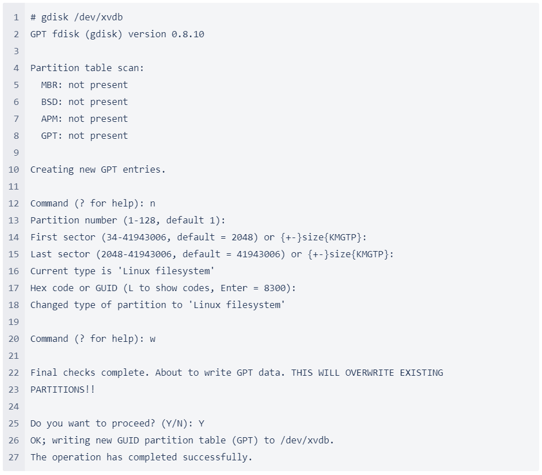Click the 'BSD: not present' line
Screen dimensions: 542x475
click(84, 102)
